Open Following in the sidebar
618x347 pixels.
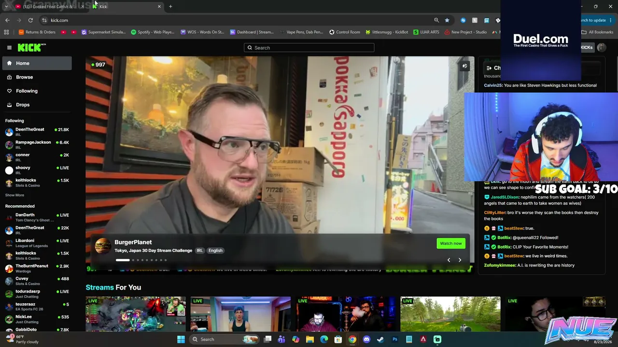[37, 91]
